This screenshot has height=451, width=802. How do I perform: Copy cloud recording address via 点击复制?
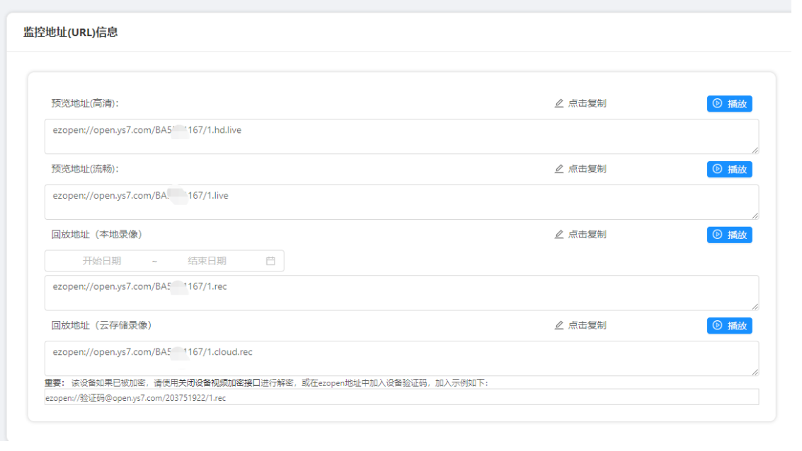tap(587, 326)
